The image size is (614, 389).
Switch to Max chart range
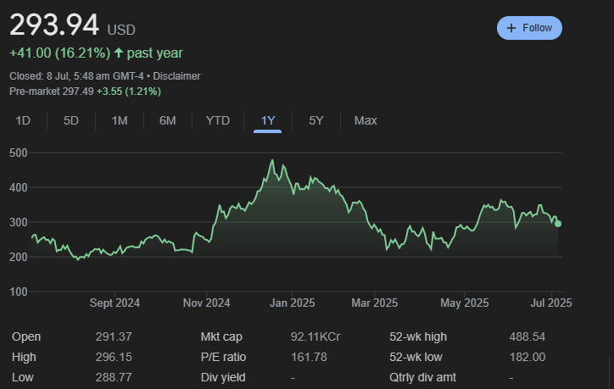tap(366, 120)
